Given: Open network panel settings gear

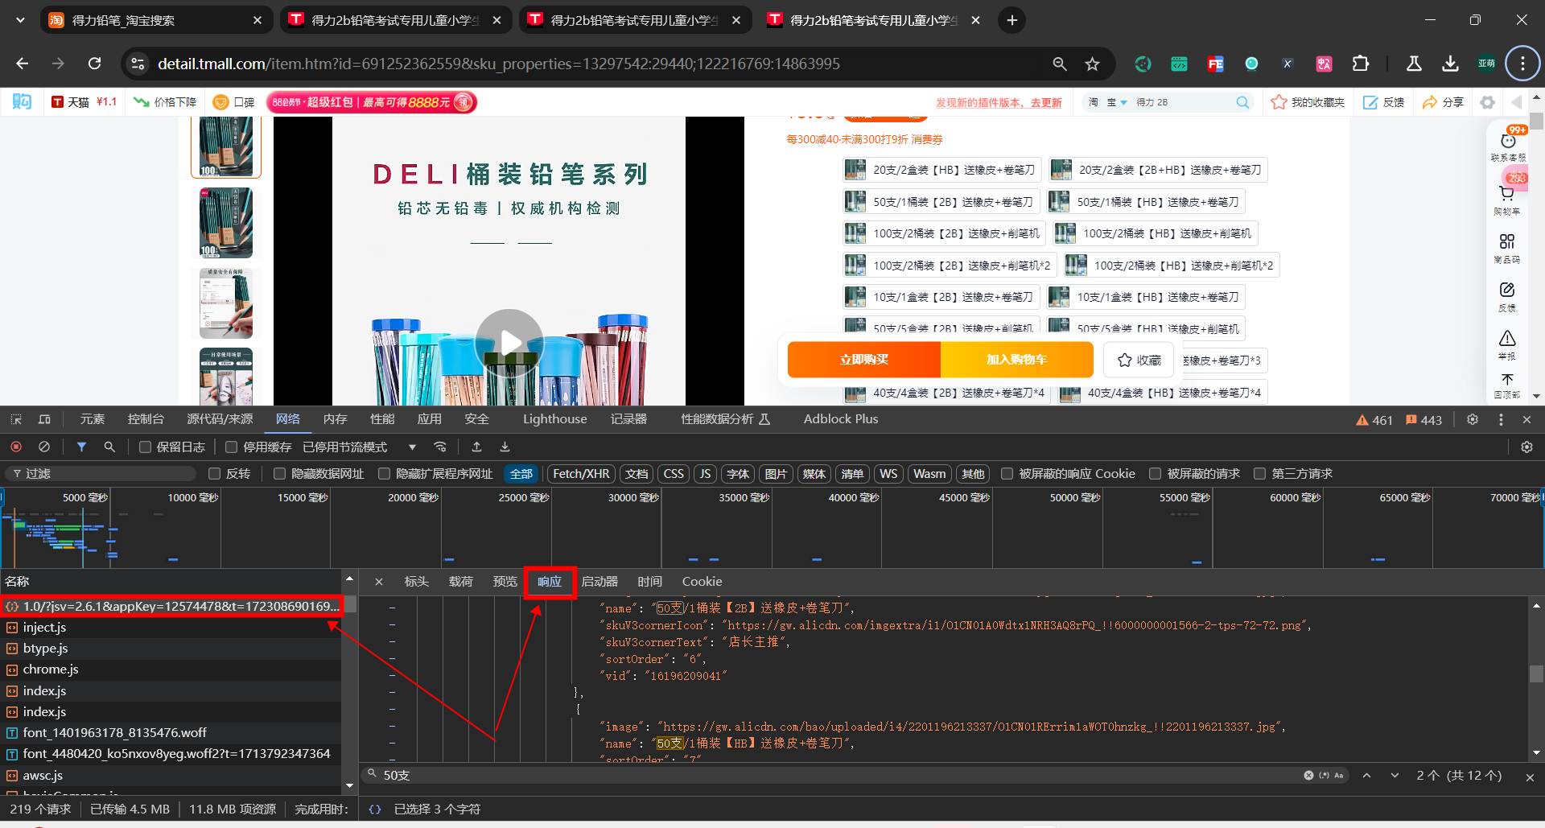Looking at the screenshot, I should 1526,447.
